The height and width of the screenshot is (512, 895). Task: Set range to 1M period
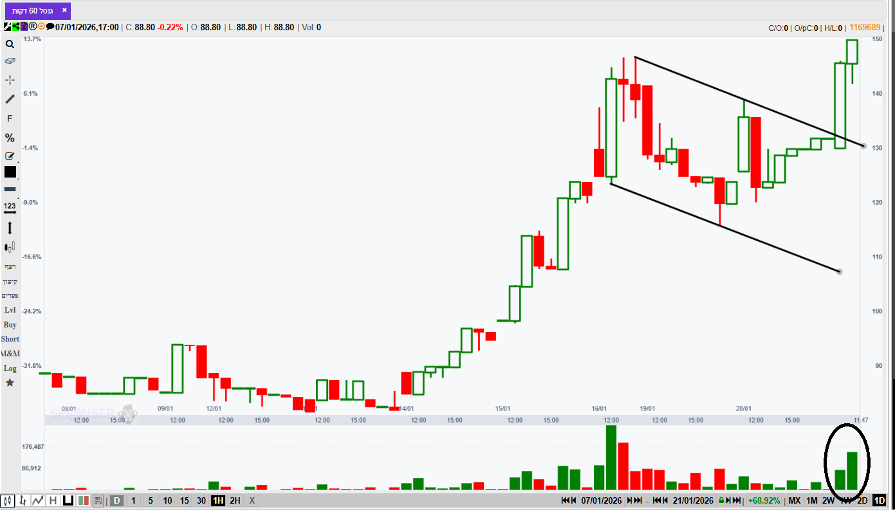tap(812, 500)
